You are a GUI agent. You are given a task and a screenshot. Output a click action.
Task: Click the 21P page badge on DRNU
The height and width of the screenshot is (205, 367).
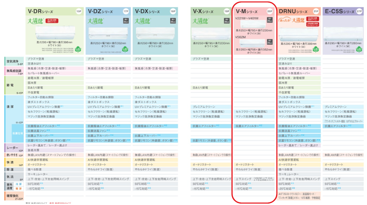pos(316,11)
